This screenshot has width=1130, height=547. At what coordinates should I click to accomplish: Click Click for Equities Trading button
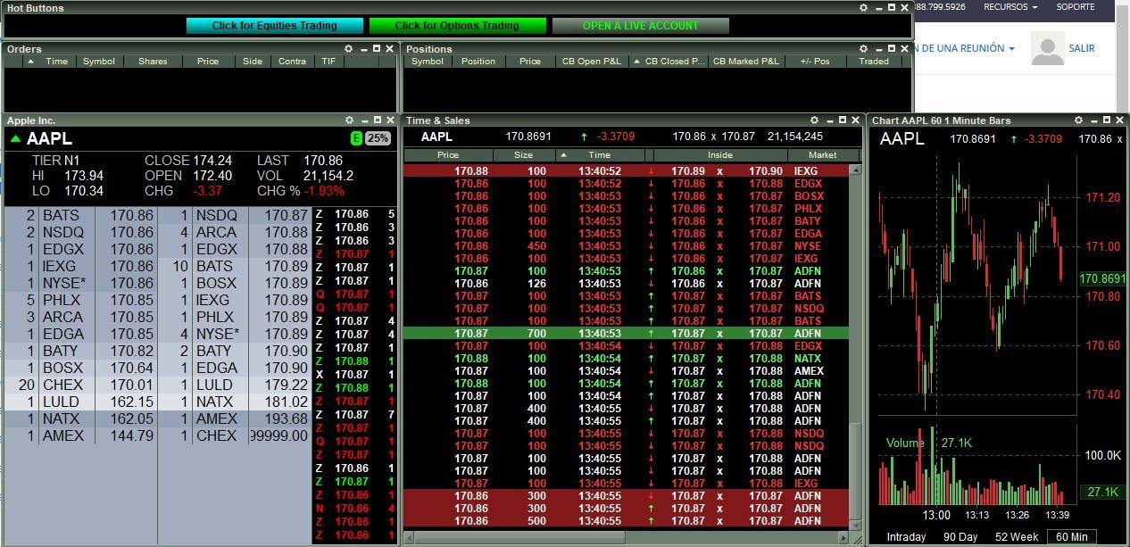[x=275, y=26]
